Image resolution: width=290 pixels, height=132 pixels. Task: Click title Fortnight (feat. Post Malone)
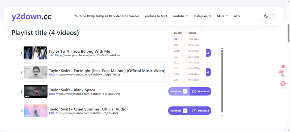(107, 71)
